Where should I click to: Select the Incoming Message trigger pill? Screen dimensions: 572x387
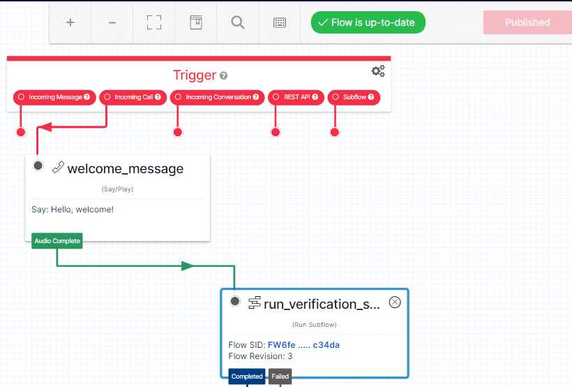click(x=54, y=97)
